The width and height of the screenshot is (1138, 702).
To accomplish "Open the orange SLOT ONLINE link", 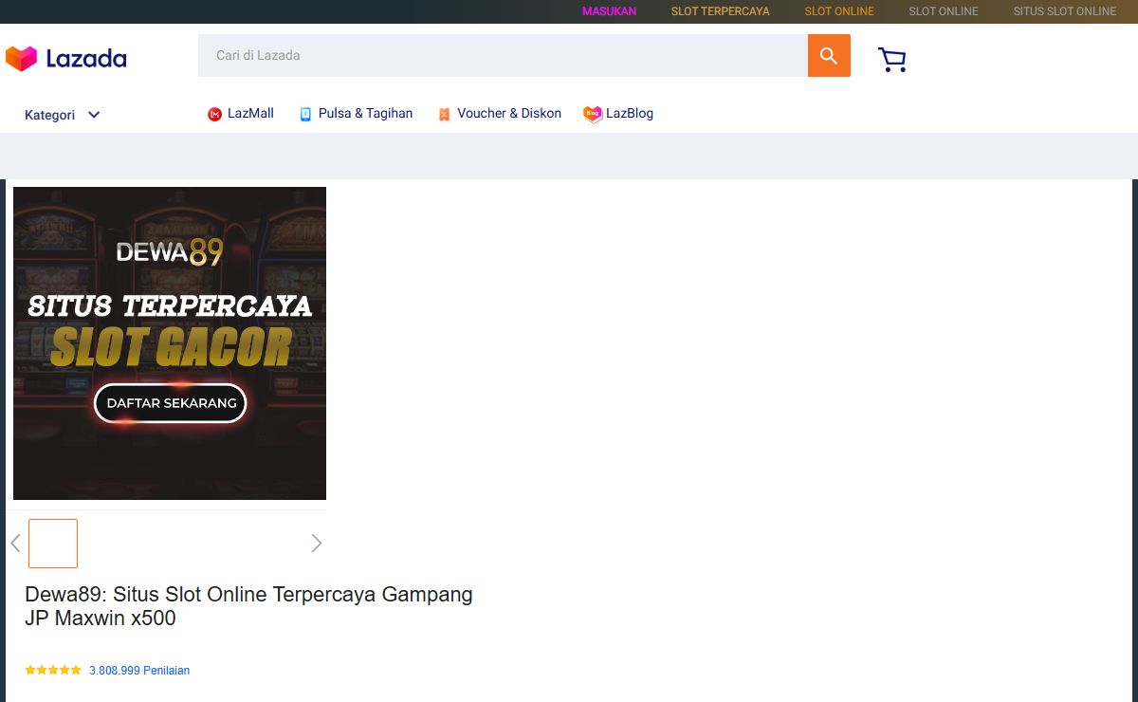I will pos(839,11).
